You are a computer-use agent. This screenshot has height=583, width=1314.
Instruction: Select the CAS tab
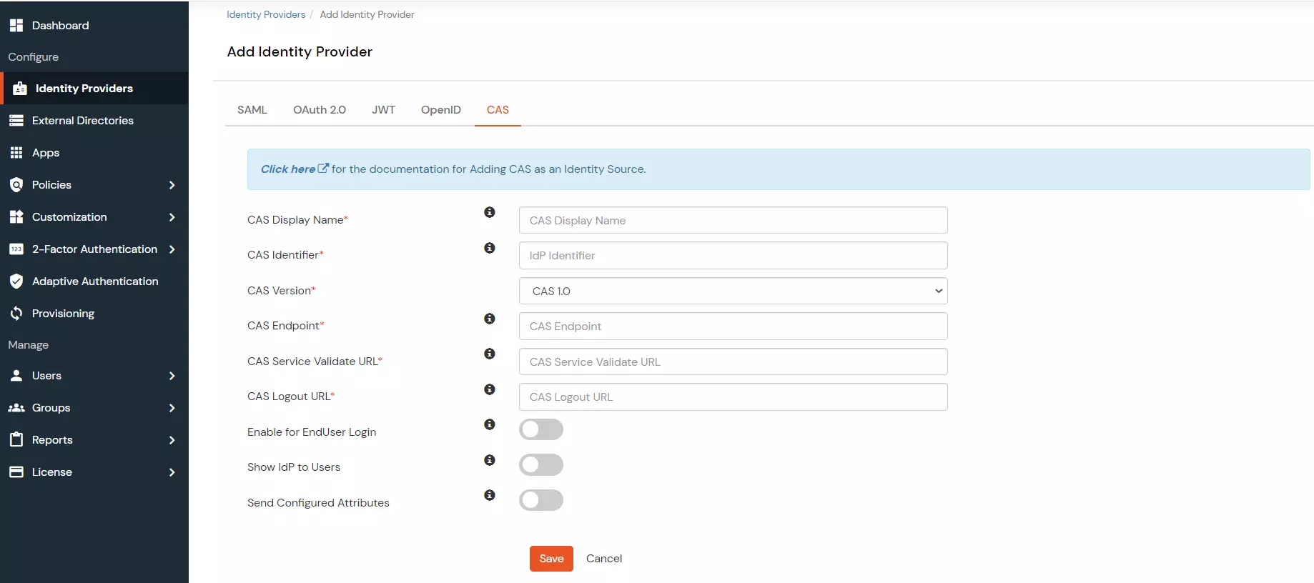click(x=498, y=110)
